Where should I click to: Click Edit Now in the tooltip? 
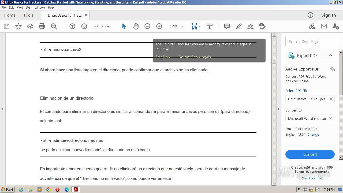point(163,57)
